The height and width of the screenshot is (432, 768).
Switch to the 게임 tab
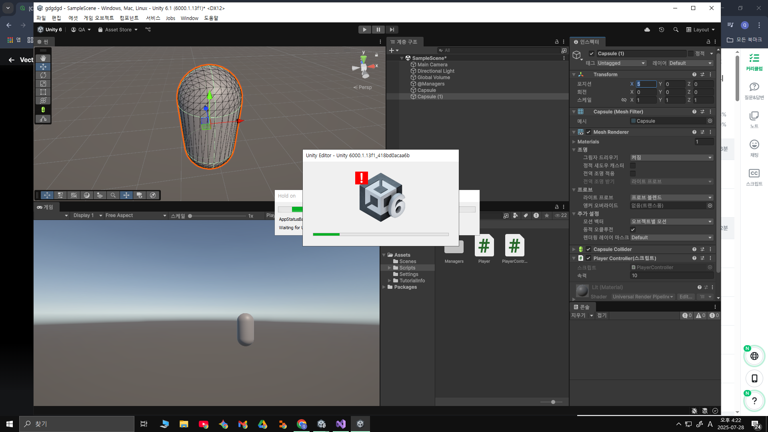(x=46, y=207)
